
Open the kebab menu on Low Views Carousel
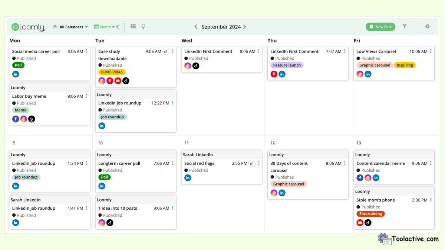click(430, 51)
